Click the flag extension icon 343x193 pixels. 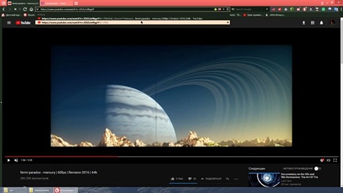273,9
